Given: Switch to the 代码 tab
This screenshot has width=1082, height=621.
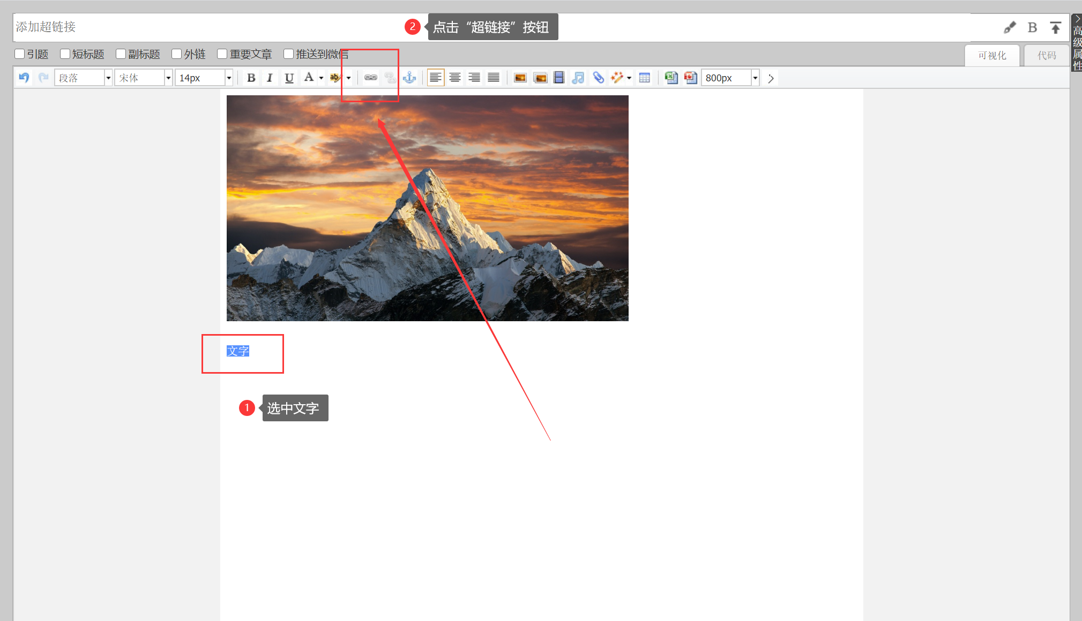Looking at the screenshot, I should [1047, 56].
